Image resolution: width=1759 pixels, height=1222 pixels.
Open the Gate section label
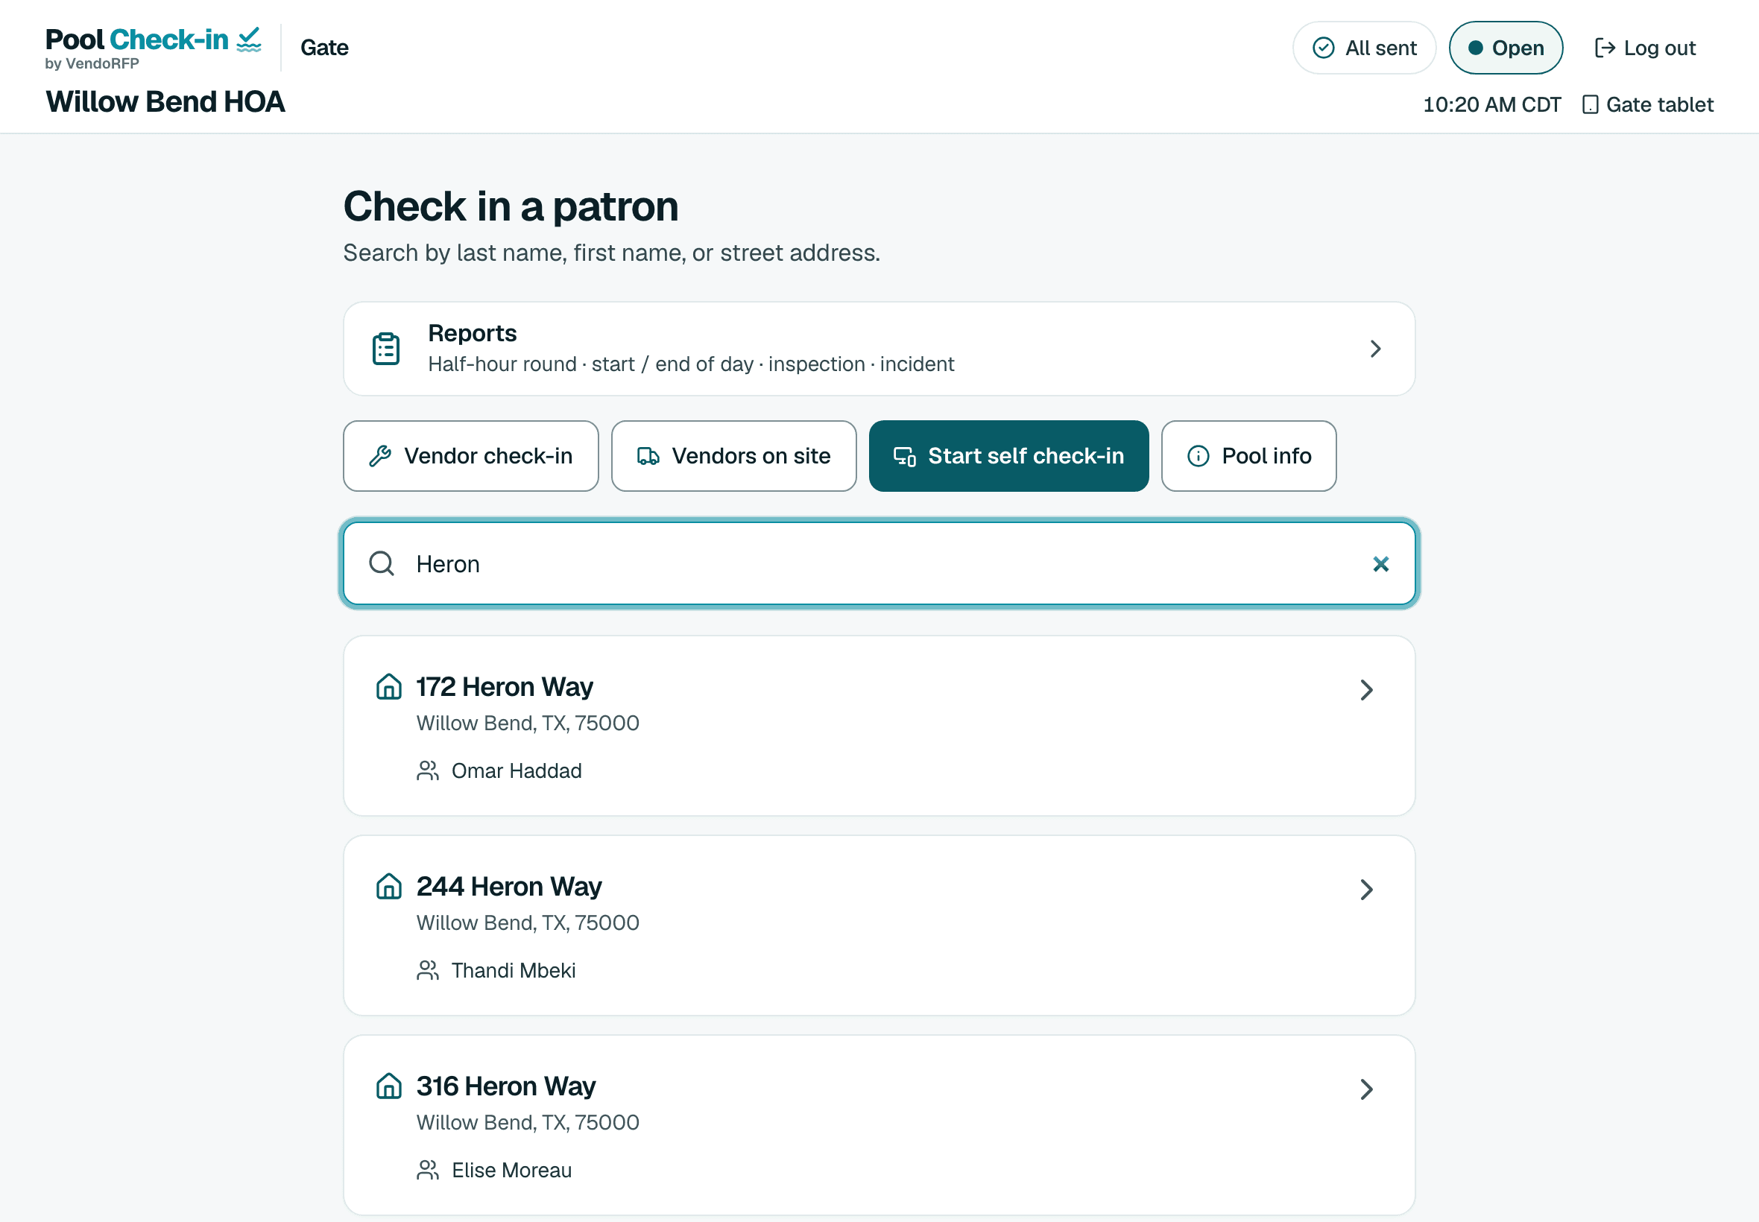pyautogui.click(x=325, y=48)
